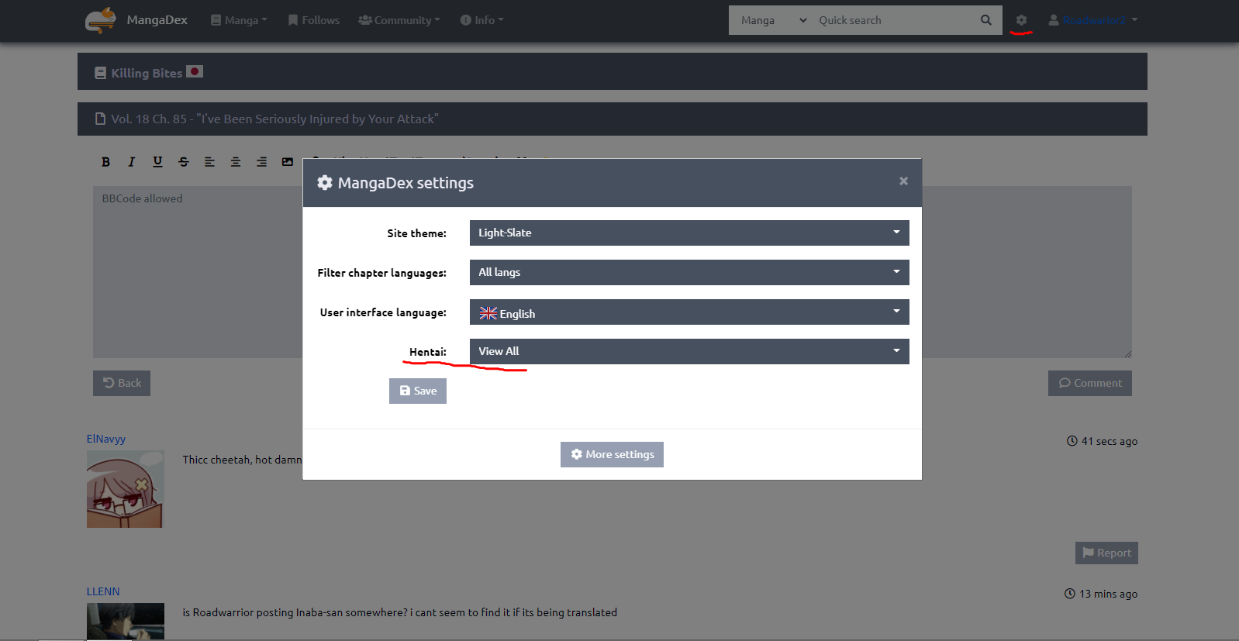
Task: Insert image via editor toolbar icon
Action: tap(288, 162)
